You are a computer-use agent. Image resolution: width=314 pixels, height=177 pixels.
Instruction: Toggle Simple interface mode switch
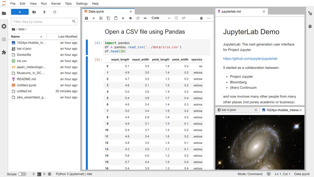coord(22,174)
